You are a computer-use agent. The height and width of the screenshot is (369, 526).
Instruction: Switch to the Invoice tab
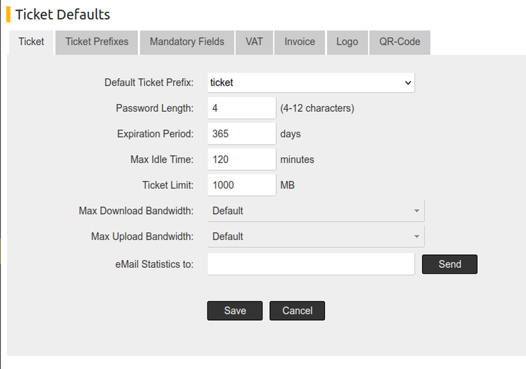pyautogui.click(x=299, y=42)
